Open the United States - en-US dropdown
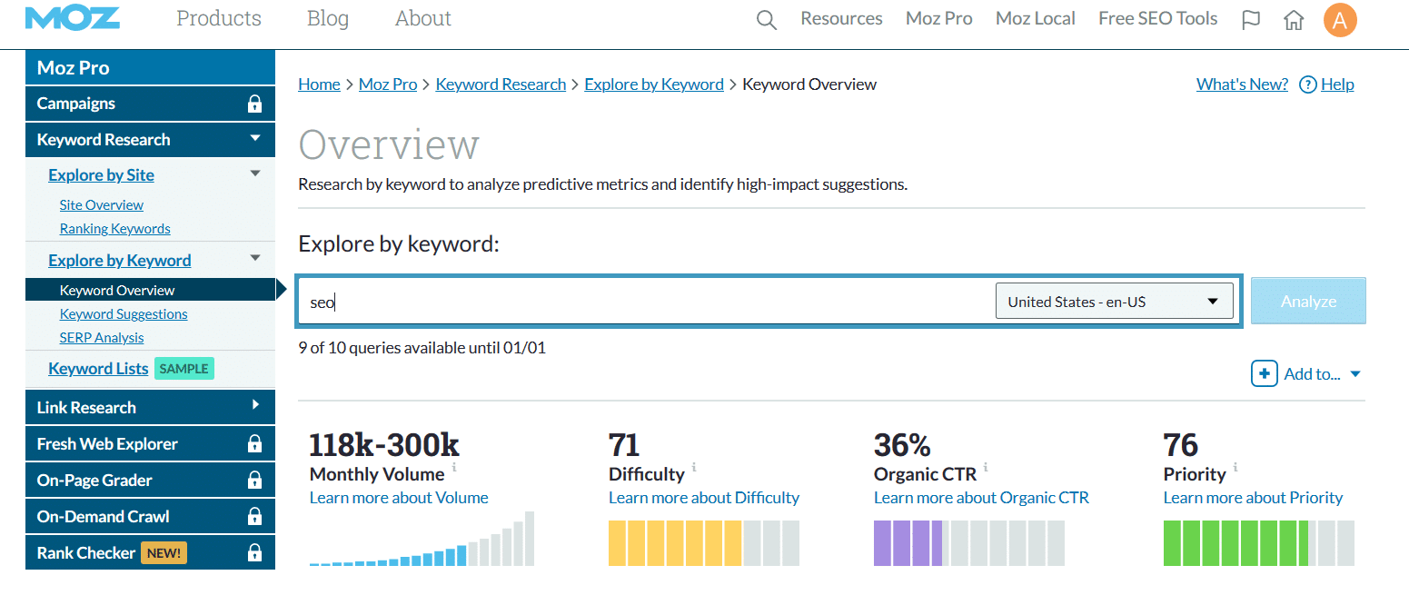The height and width of the screenshot is (605, 1409). 1114,301
